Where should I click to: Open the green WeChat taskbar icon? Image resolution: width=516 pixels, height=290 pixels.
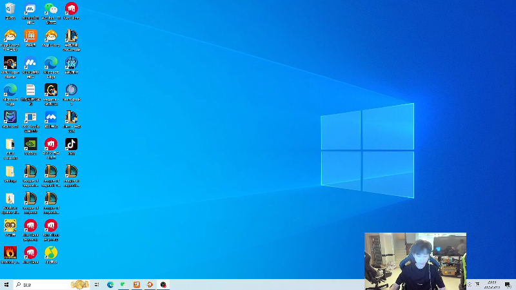click(123, 284)
